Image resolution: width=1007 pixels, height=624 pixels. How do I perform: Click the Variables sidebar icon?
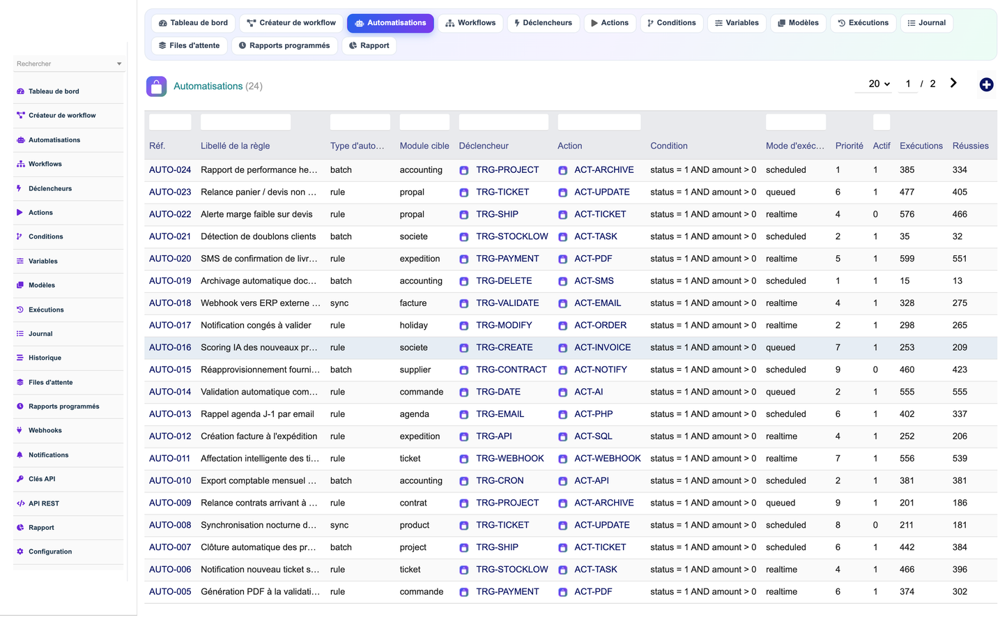click(20, 261)
